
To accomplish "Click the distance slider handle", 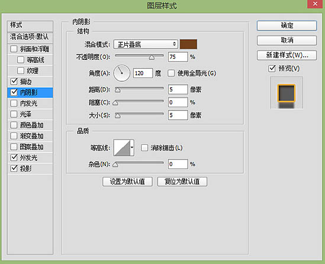I will [x=118, y=90].
